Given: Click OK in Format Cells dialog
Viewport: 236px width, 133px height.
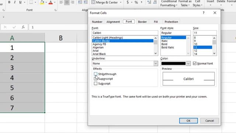Looking at the screenshot, I should 188,121.
